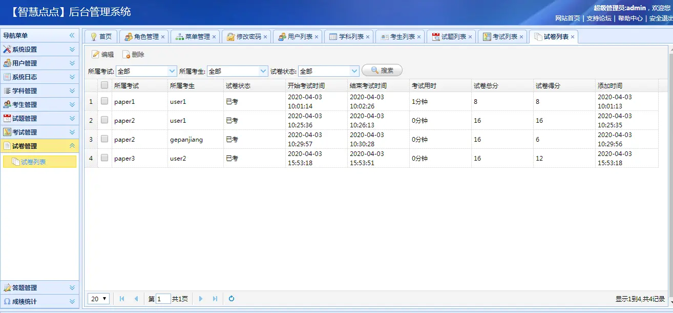Close the 修改密码 tab
Screen dimensions: 673x313
coord(265,37)
